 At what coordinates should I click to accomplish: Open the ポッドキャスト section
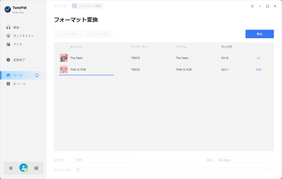[x=23, y=36]
